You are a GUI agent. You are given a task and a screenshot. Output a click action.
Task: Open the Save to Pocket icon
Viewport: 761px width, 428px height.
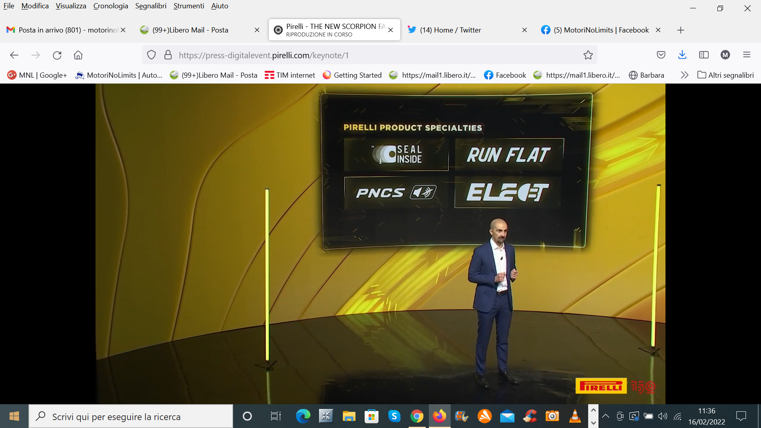(x=661, y=55)
